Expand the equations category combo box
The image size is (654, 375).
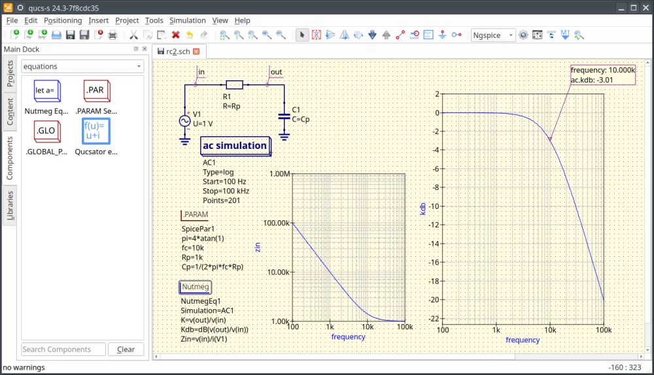(x=82, y=67)
